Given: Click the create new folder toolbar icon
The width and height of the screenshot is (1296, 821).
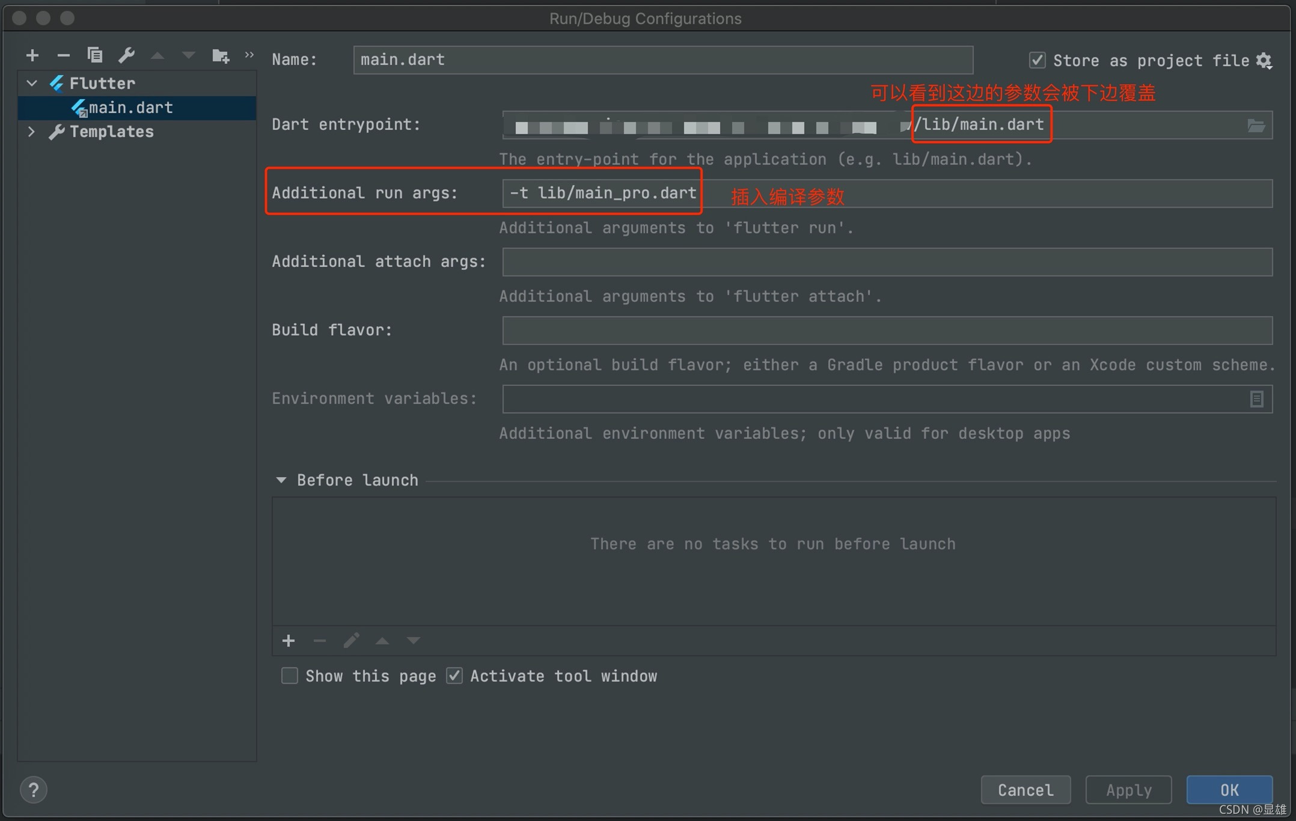Looking at the screenshot, I should [220, 56].
